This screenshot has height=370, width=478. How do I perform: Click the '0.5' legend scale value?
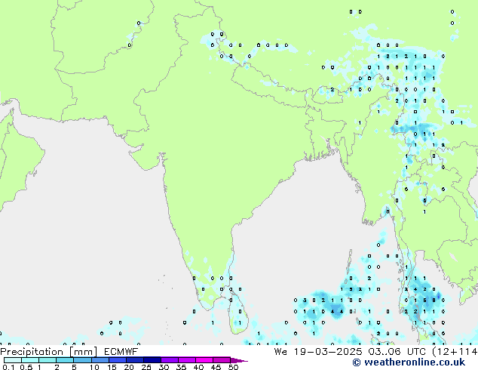26,367
